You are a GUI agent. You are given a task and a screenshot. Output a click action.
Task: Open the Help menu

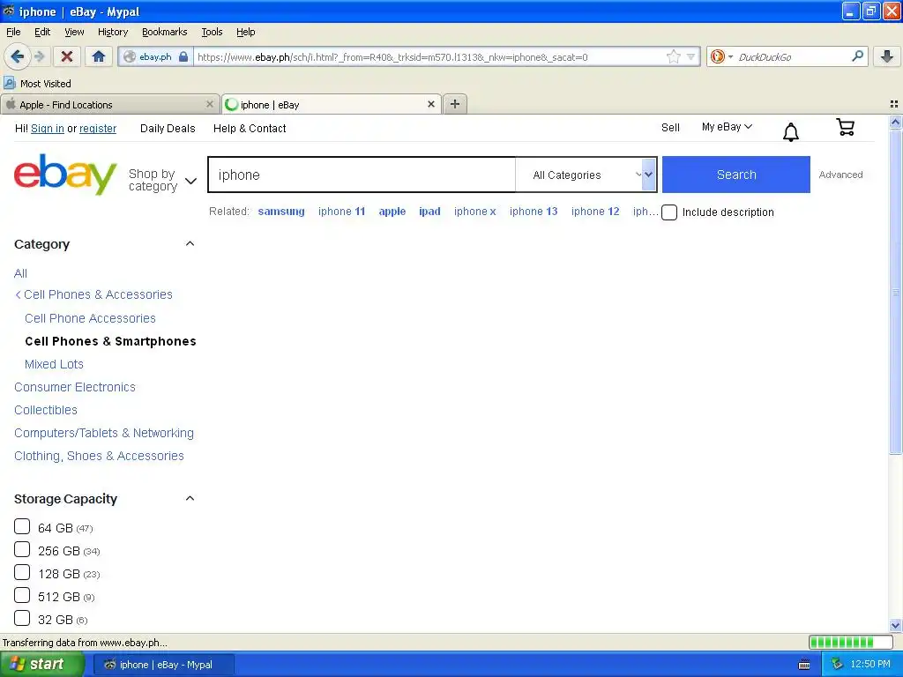pyautogui.click(x=245, y=32)
